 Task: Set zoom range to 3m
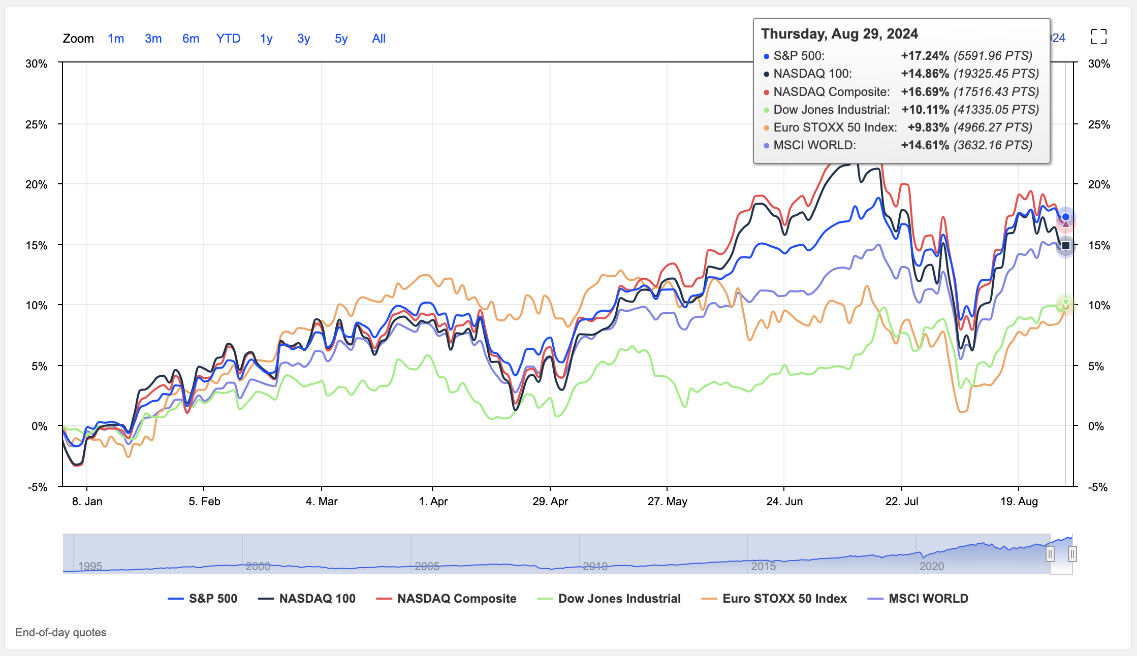[x=153, y=39]
